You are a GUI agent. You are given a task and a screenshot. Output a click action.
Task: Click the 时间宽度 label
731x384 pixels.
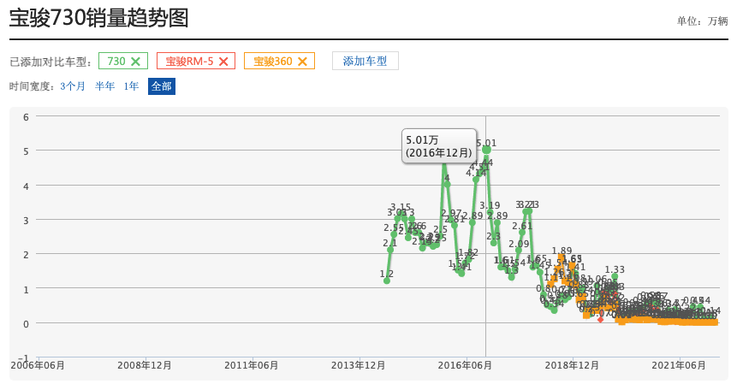click(33, 86)
